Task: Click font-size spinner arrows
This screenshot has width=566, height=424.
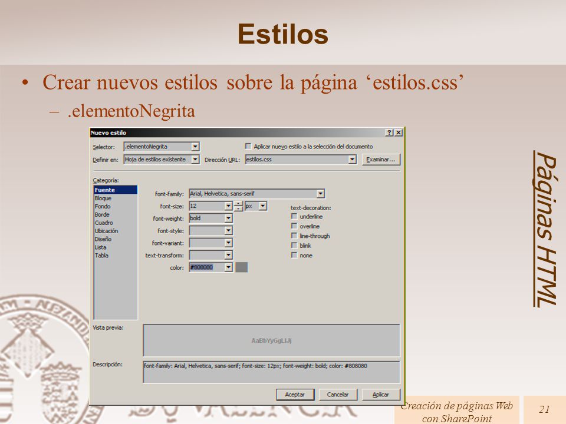Action: point(238,206)
